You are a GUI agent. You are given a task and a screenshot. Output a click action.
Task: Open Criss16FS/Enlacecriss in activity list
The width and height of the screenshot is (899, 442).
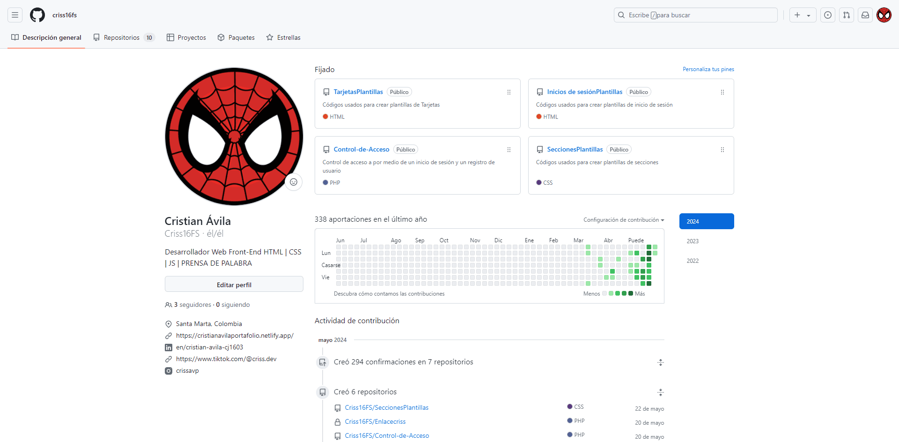376,421
